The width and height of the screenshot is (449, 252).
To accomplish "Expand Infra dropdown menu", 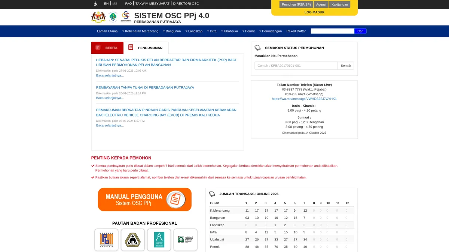I will [x=212, y=31].
